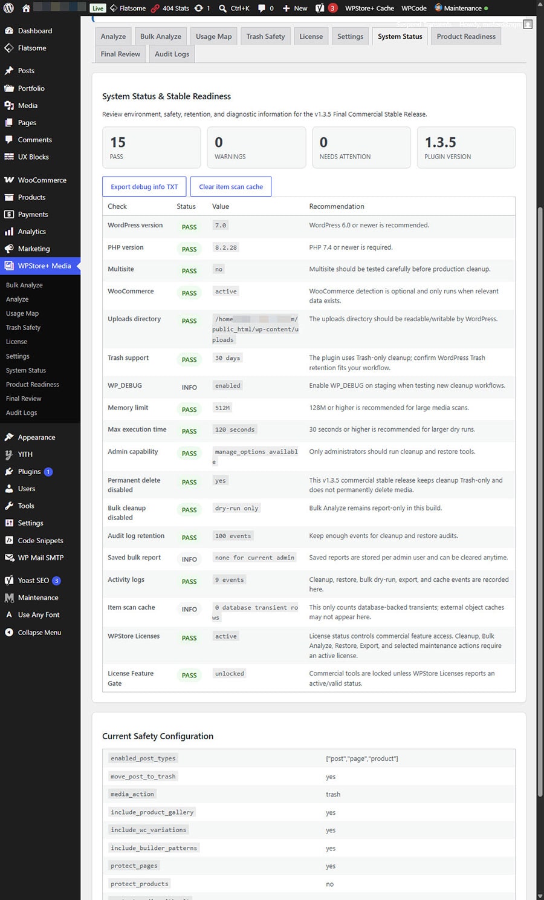The width and height of the screenshot is (544, 900).
Task: Open Use Any Font in sidebar
Action: click(x=39, y=615)
